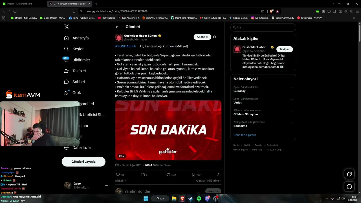Open the Venny Community bookmark
The width and height of the screenshot is (361, 203).
click(283, 18)
